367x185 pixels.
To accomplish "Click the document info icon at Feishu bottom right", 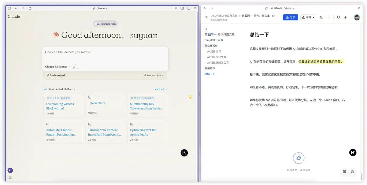I will pyautogui.click(x=345, y=172).
